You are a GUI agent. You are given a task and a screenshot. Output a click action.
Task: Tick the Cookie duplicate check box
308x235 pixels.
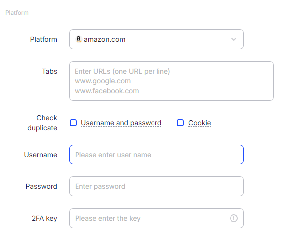(180, 123)
